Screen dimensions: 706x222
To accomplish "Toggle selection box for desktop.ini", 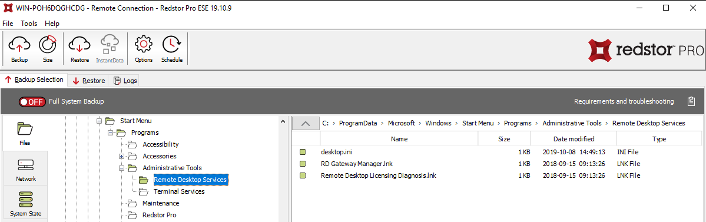I will (303, 152).
